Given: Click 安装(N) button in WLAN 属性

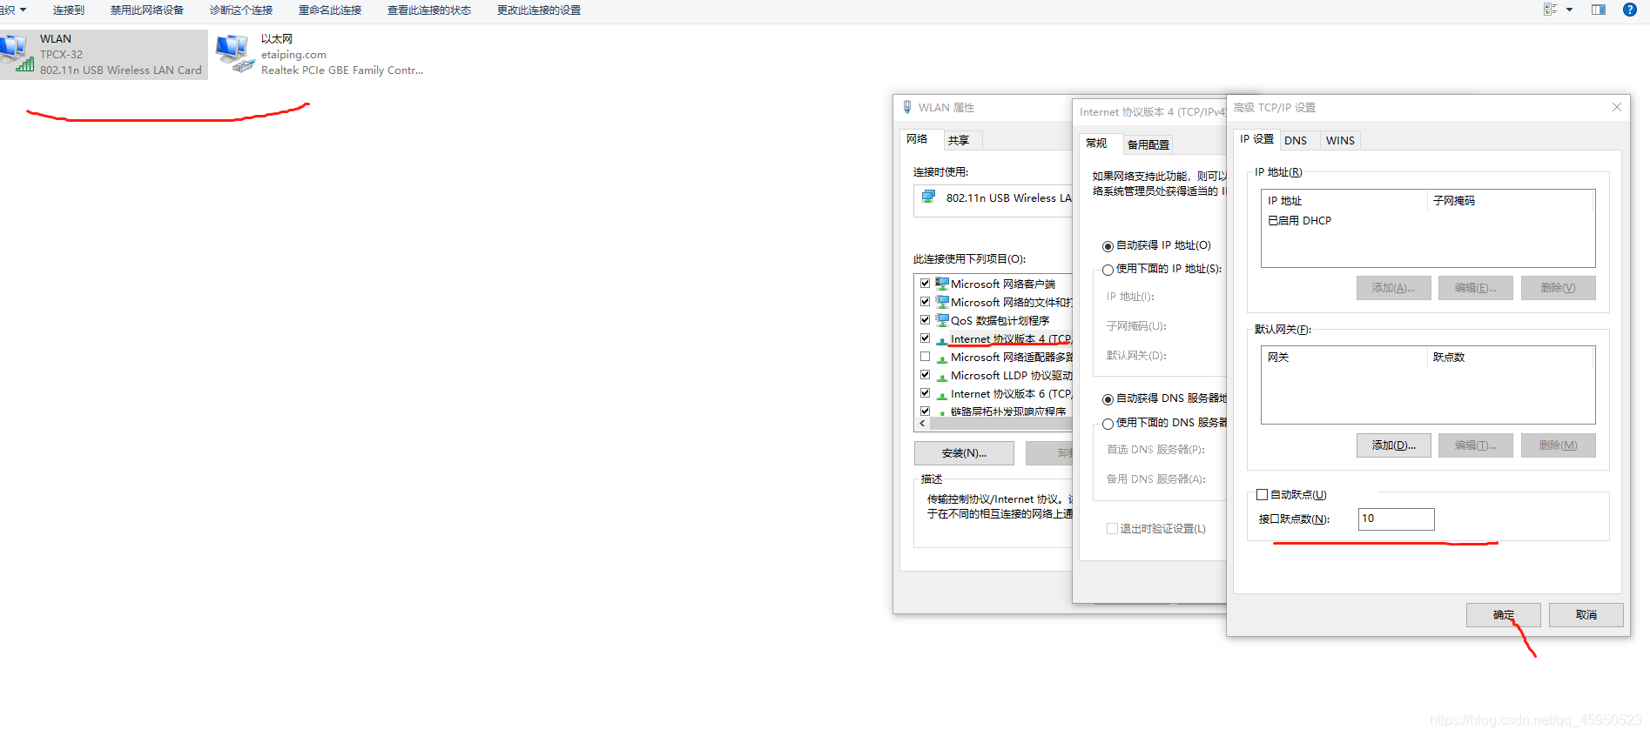Looking at the screenshot, I should [964, 453].
